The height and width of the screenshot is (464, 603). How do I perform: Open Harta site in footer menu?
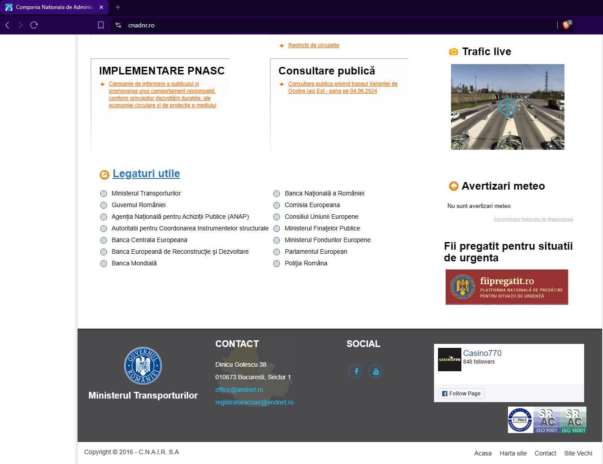pyautogui.click(x=513, y=453)
